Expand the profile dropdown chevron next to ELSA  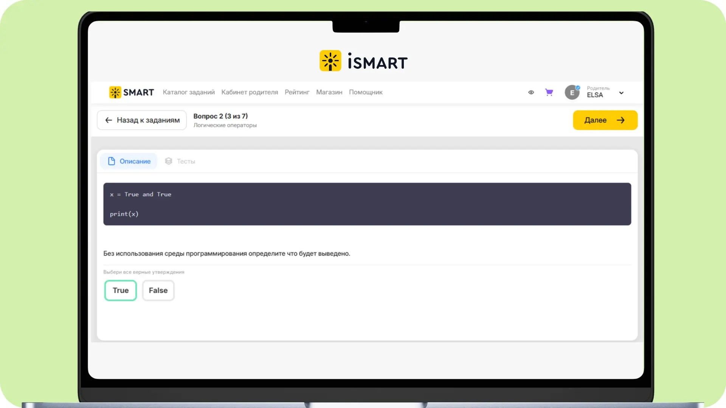tap(621, 93)
